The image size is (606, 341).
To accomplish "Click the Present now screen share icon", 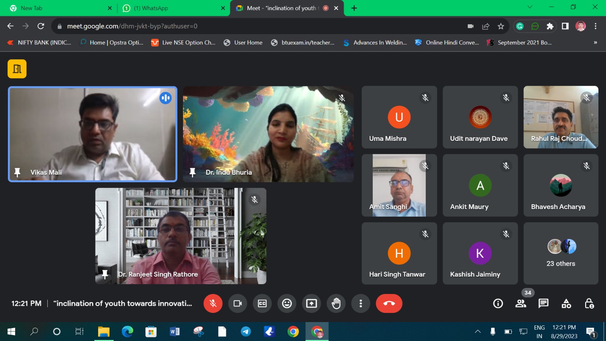I will [311, 303].
